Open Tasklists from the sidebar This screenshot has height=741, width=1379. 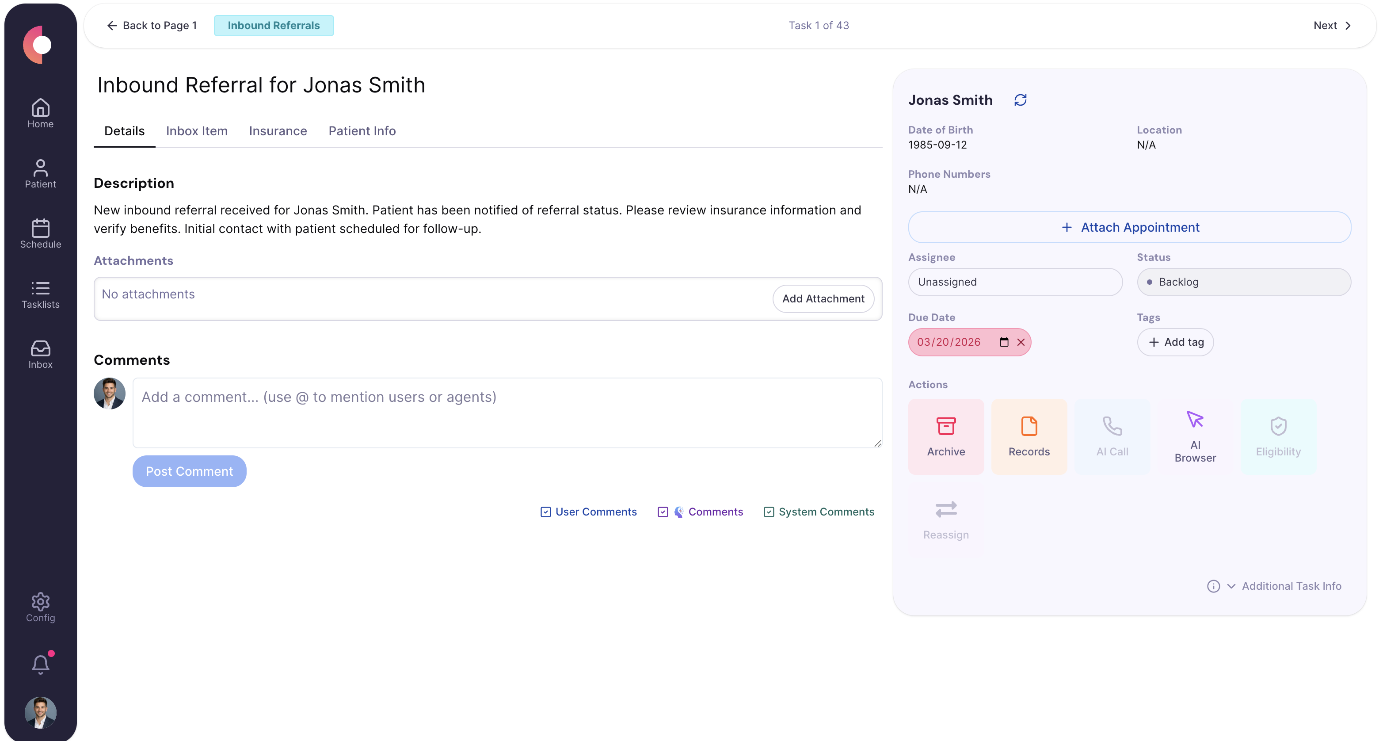[40, 294]
